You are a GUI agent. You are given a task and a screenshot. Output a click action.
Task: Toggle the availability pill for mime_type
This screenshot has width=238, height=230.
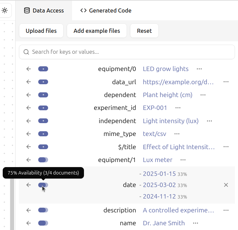click(x=43, y=134)
